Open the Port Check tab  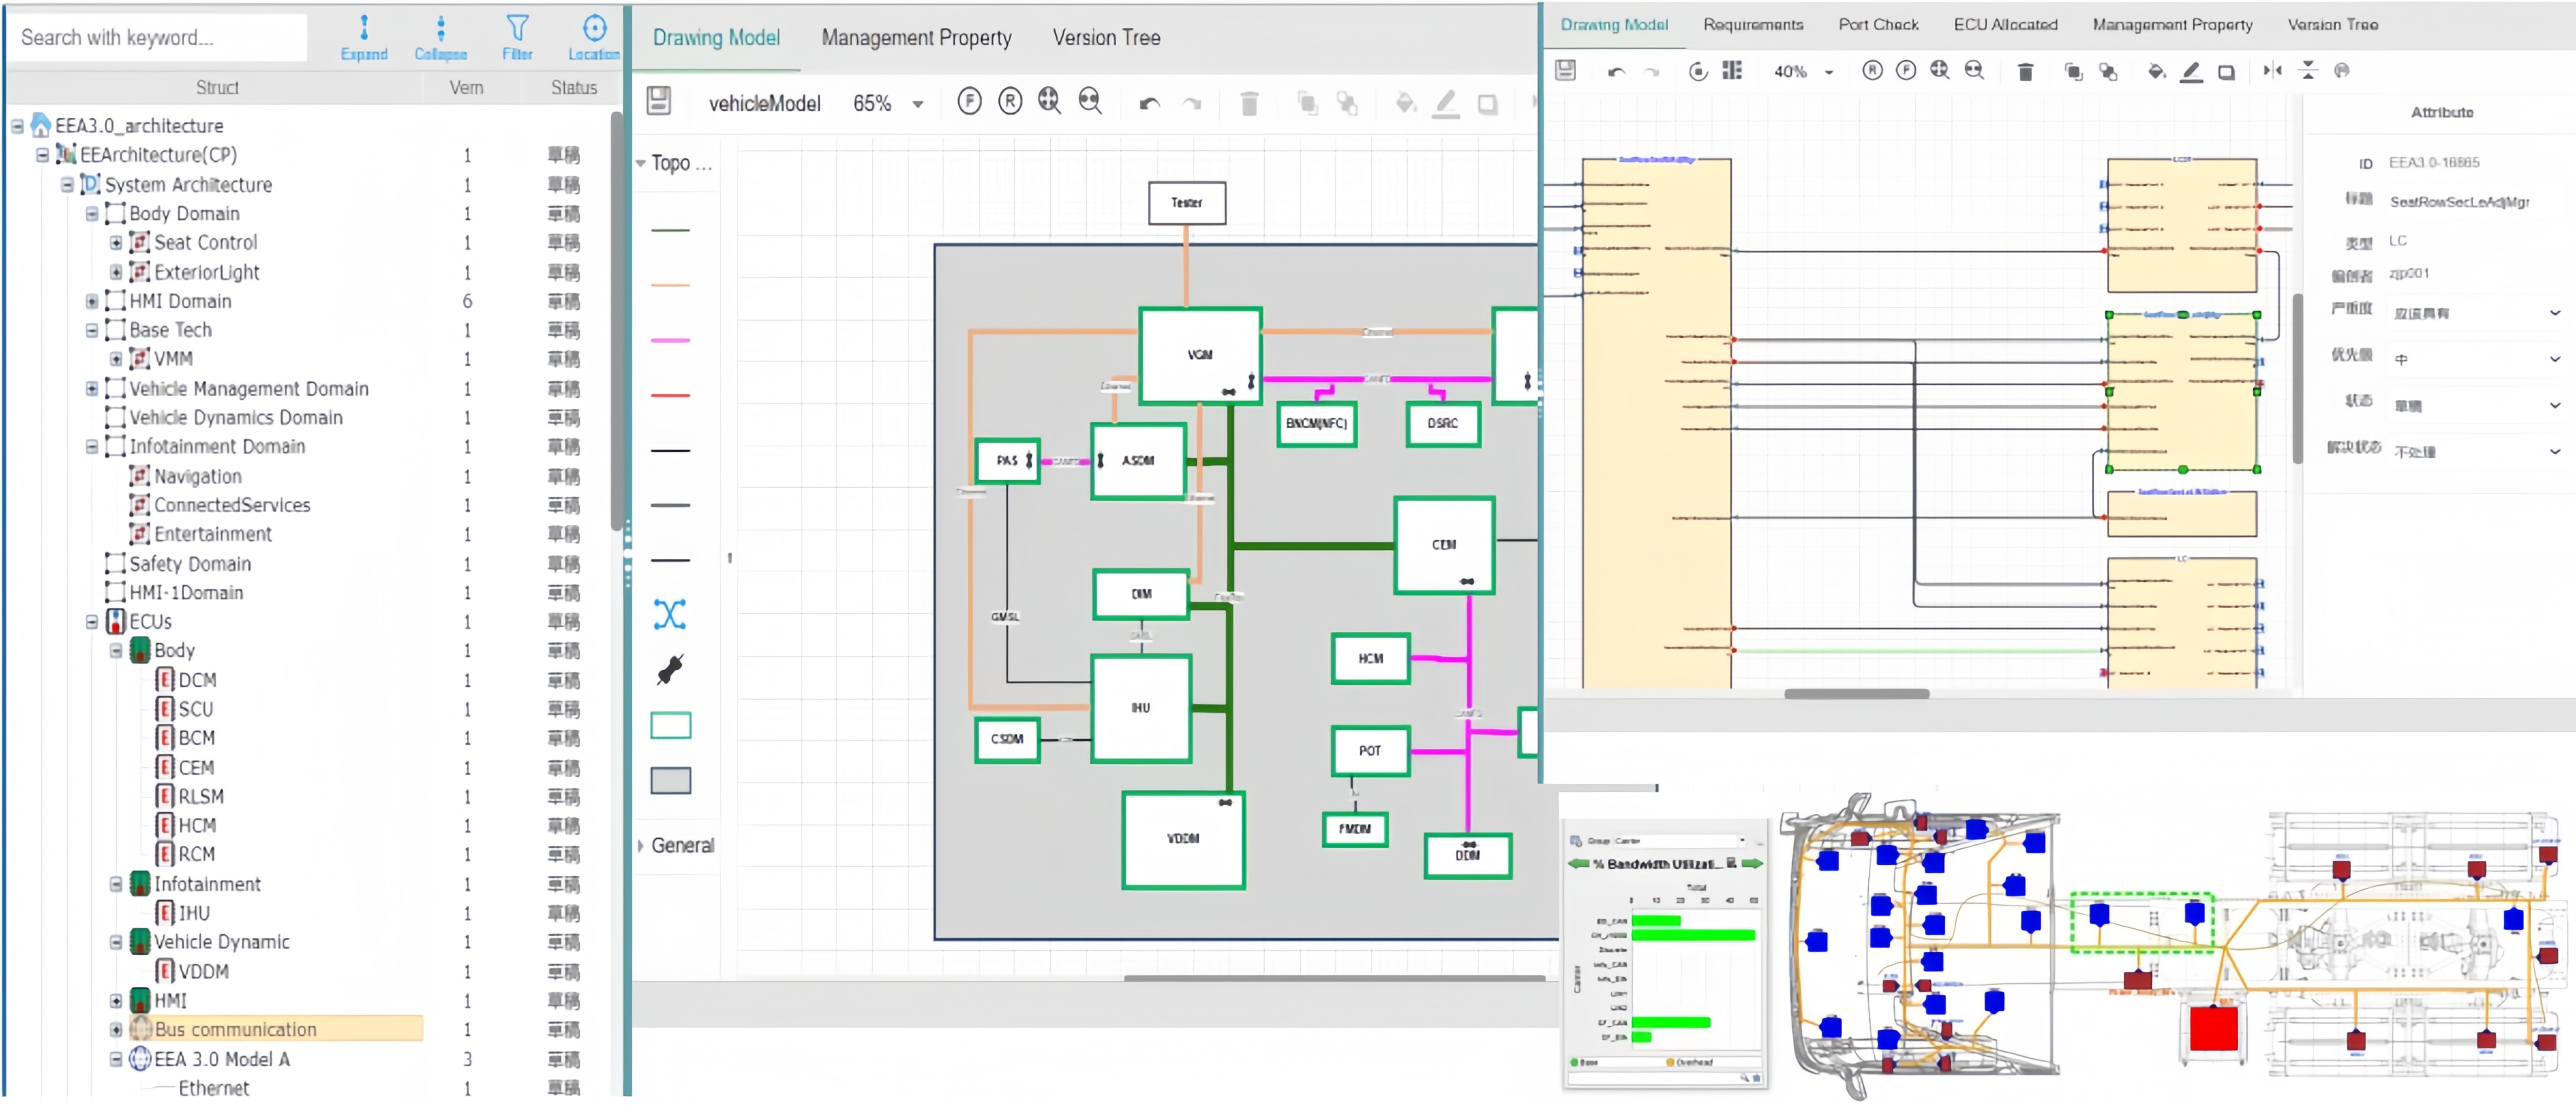[1877, 24]
